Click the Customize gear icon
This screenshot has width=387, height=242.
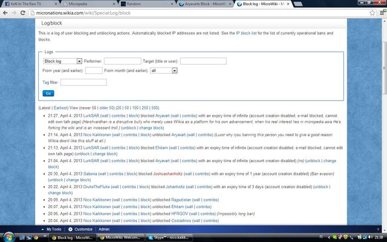70,229
